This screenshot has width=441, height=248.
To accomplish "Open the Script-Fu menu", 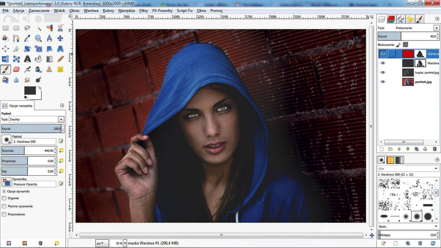I will (185, 11).
